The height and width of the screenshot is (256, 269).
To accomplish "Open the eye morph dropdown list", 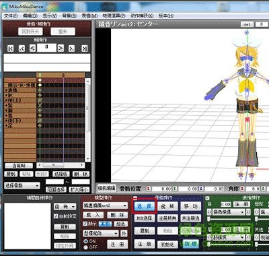I will click(x=228, y=212).
